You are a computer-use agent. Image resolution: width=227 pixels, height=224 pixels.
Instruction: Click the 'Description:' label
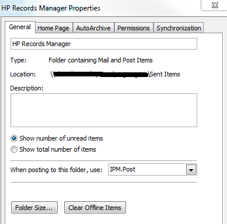(27, 88)
